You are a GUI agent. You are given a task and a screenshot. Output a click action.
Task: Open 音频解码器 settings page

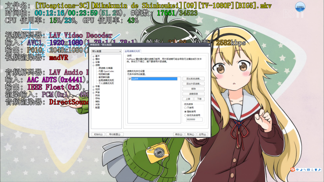coord(104,77)
